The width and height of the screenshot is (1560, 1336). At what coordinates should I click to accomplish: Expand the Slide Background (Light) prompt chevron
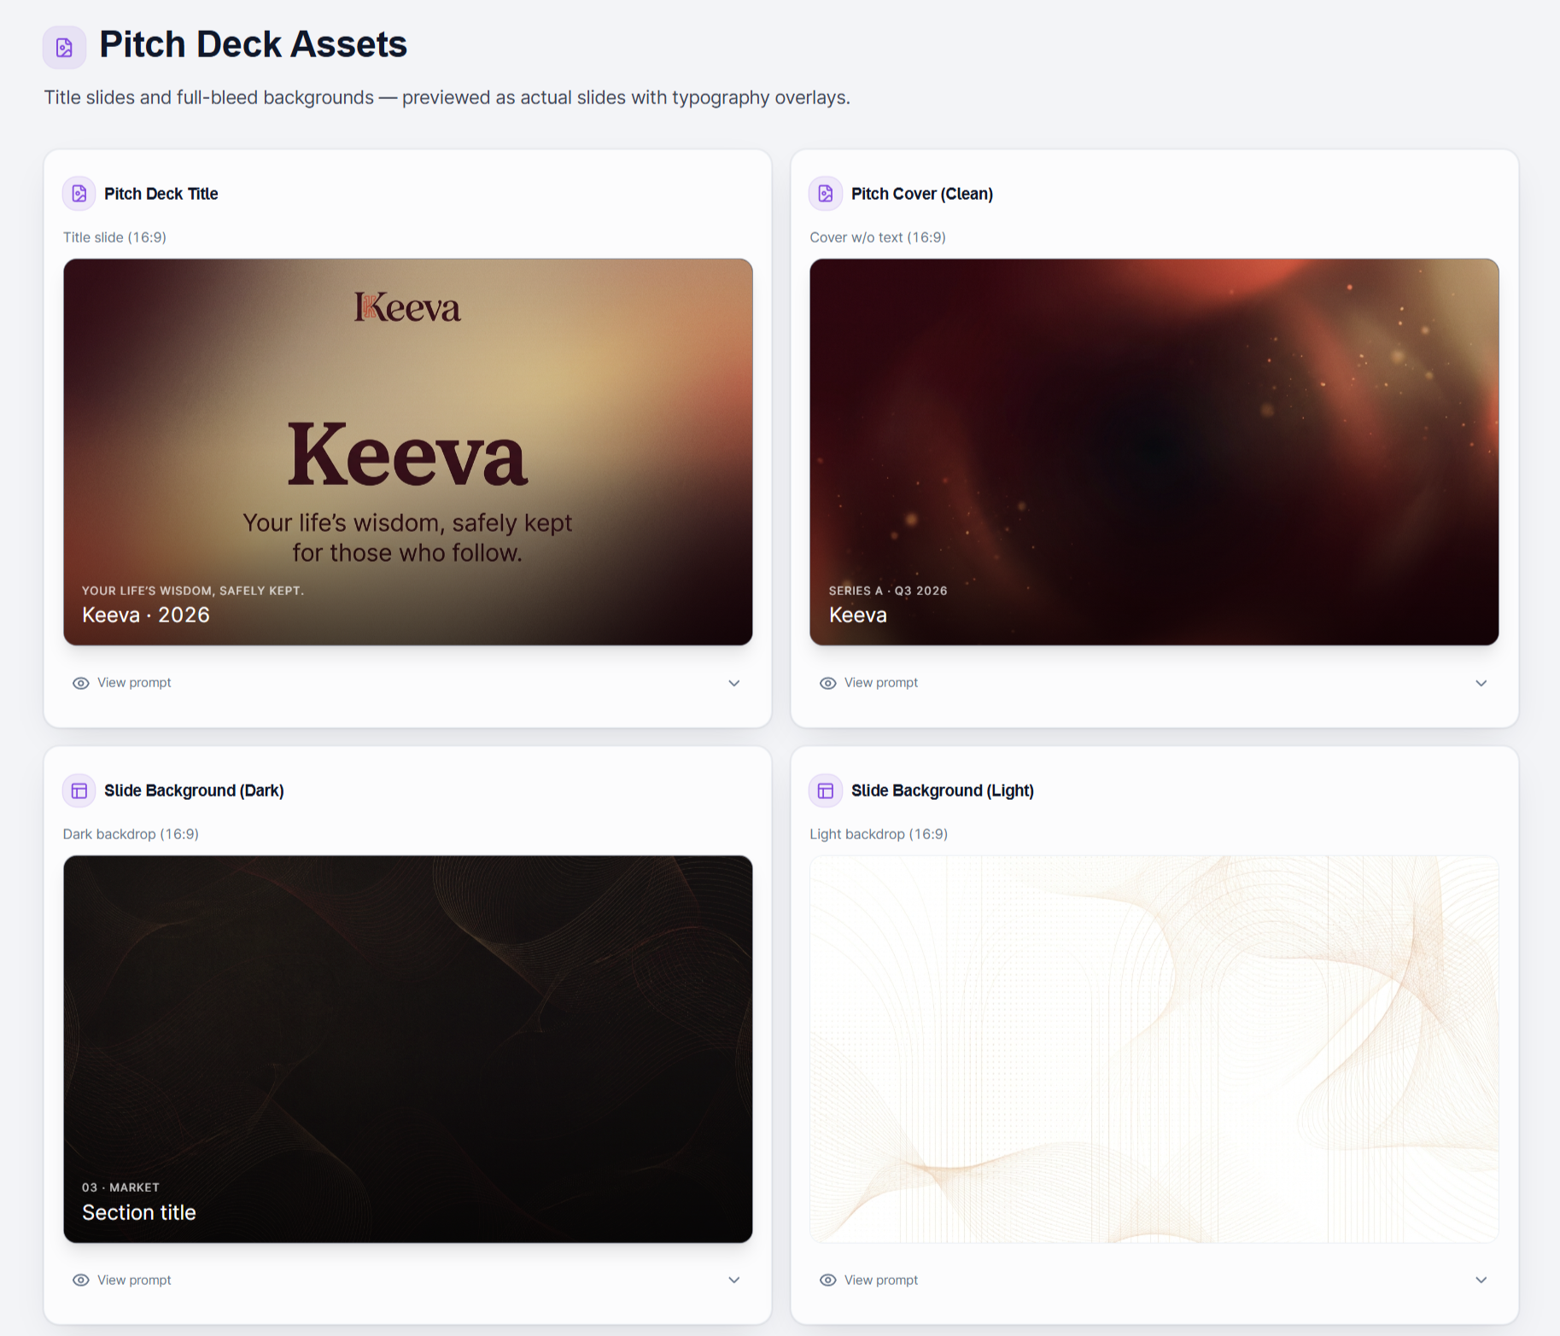[1481, 1280]
